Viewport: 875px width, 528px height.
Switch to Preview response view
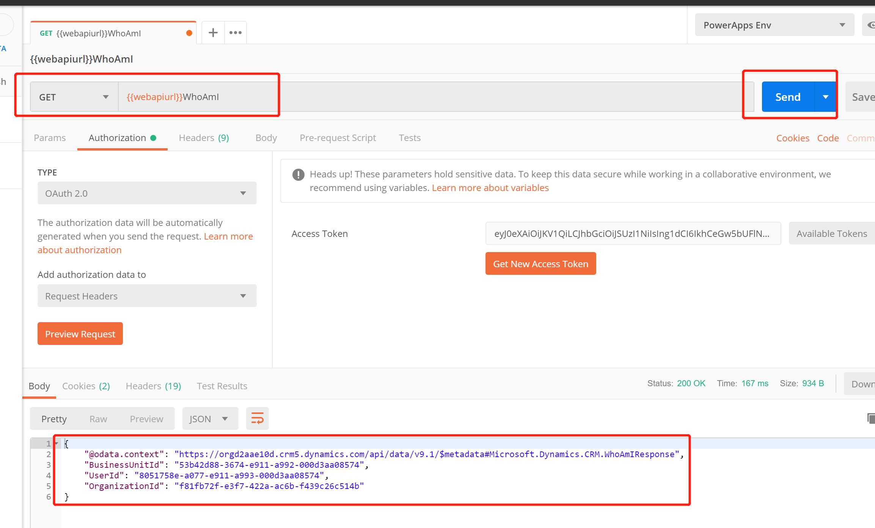point(146,419)
